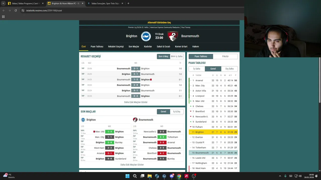Open the tab search dropdown arrow
The width and height of the screenshot is (321, 180).
click(3, 3)
